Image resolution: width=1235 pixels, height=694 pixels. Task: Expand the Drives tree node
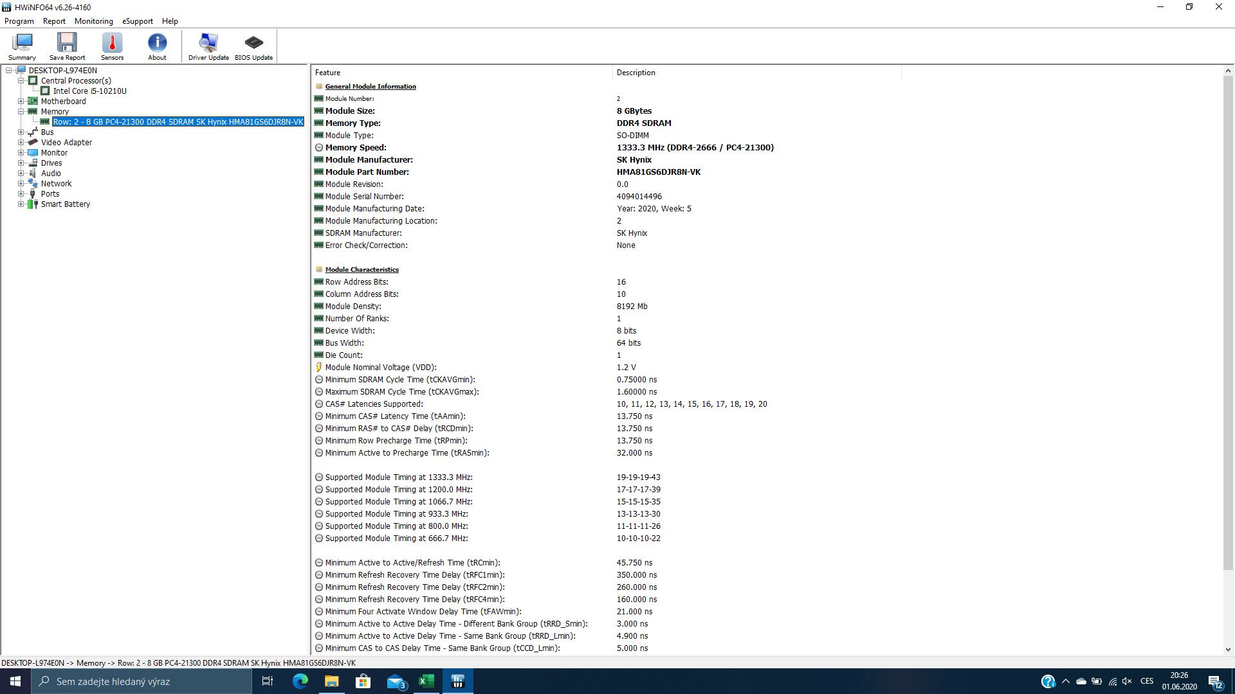[21, 163]
